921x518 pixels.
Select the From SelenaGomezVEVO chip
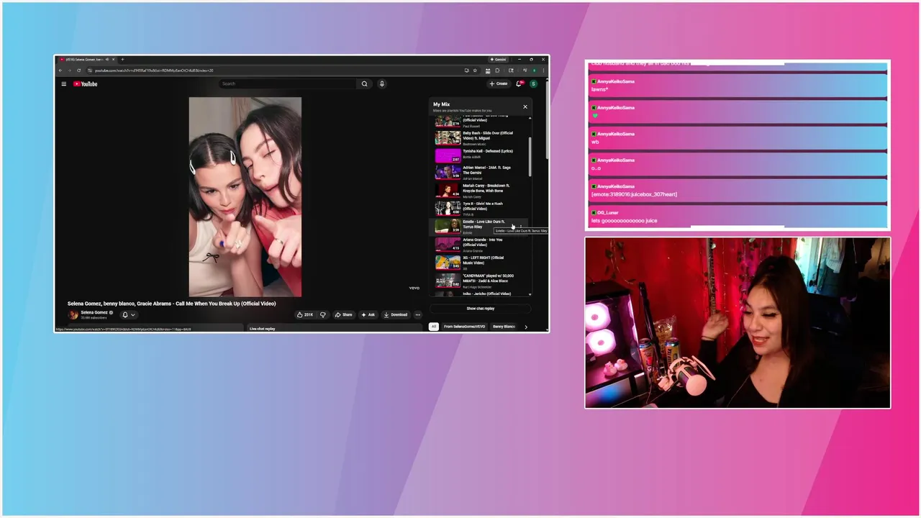(464, 327)
